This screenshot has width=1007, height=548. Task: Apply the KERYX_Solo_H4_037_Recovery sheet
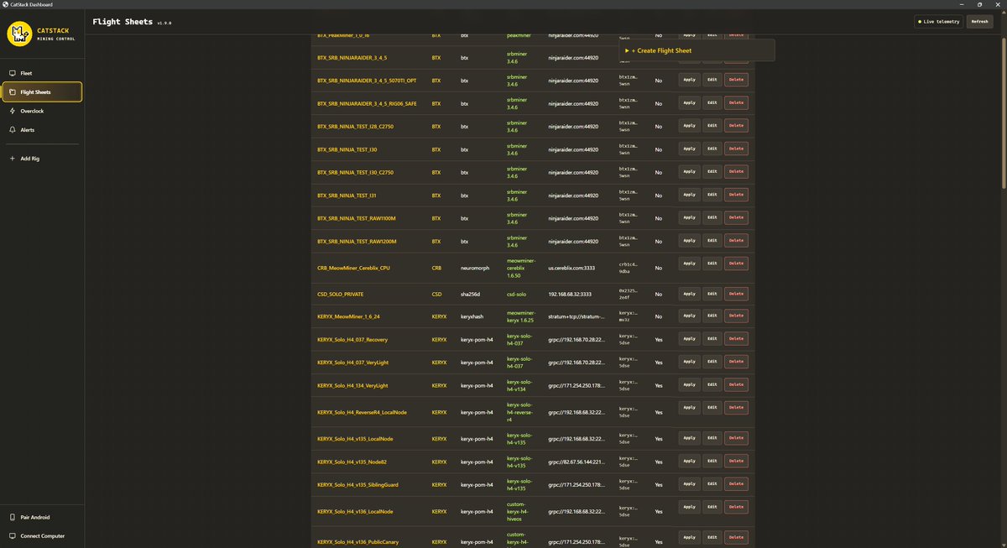[689, 338]
